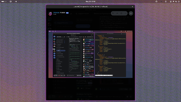Click the poster's dragon avatar
This screenshot has width=181, height=102.
50,13
